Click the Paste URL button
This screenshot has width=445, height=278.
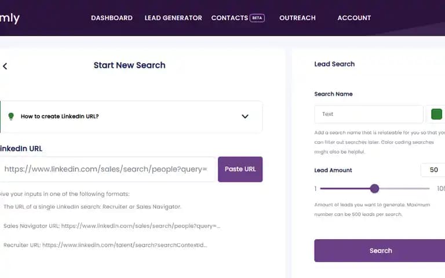point(240,169)
